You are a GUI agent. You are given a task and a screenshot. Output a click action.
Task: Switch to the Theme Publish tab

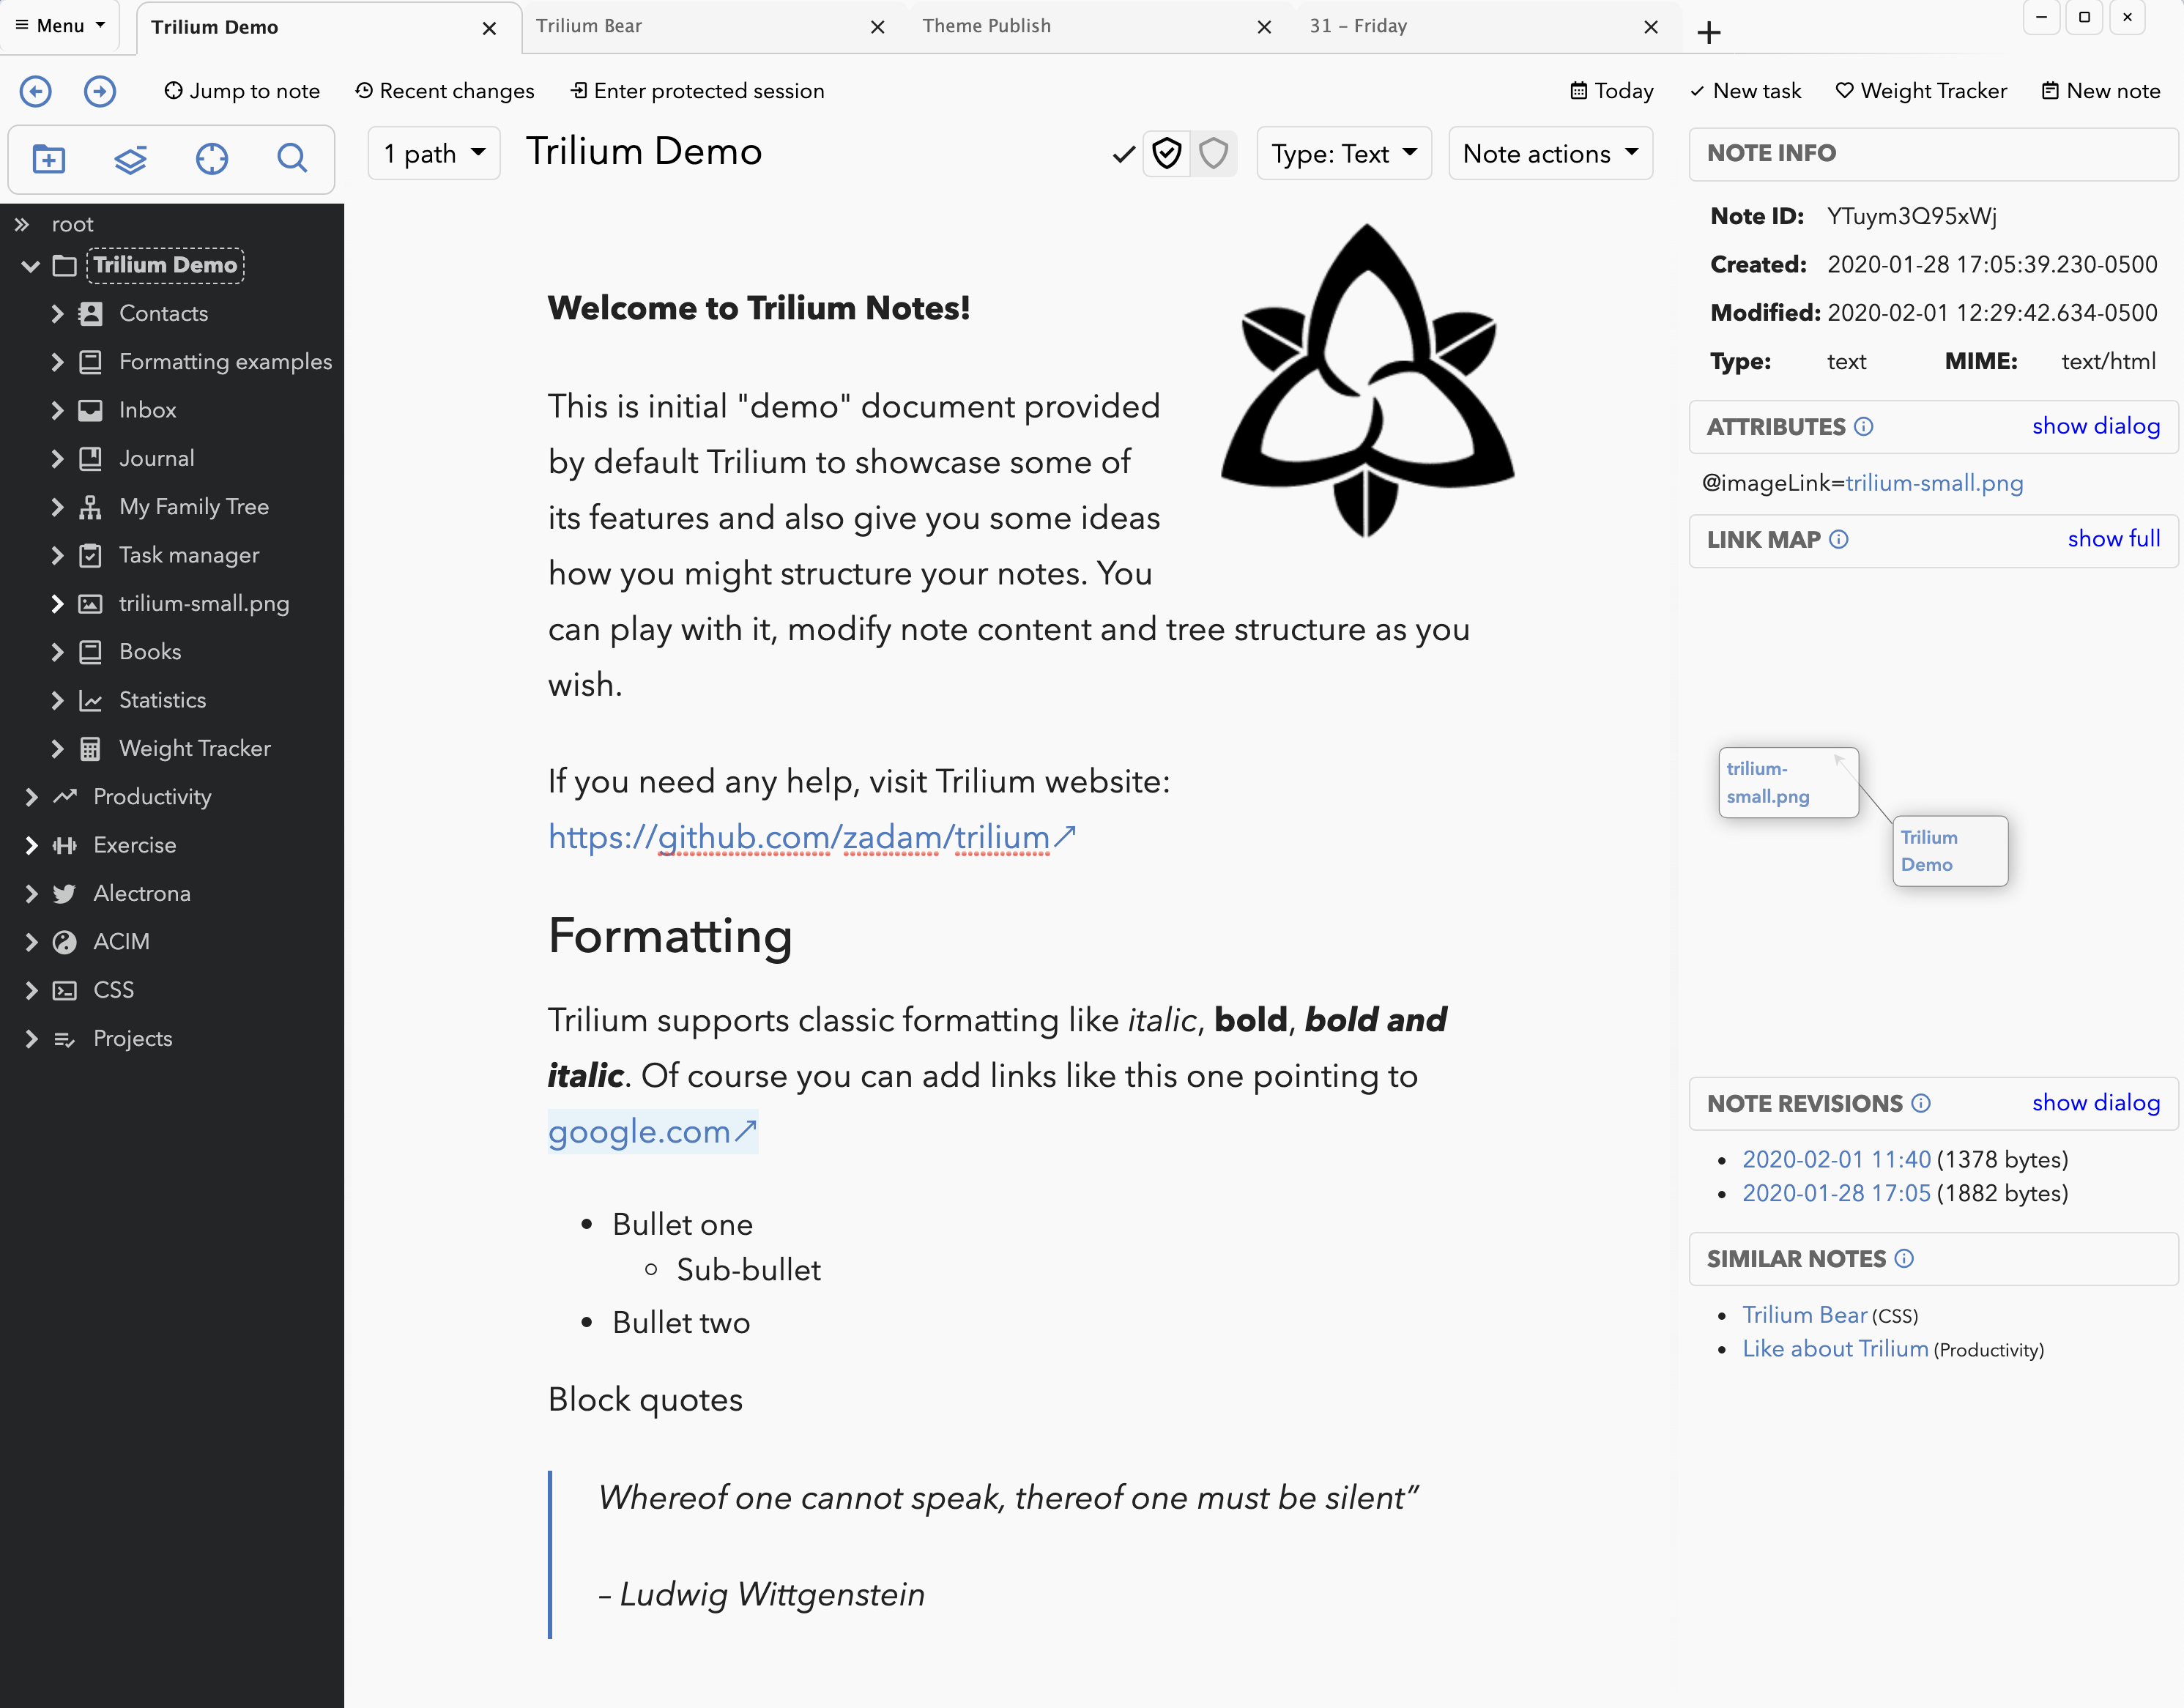pos(986,26)
